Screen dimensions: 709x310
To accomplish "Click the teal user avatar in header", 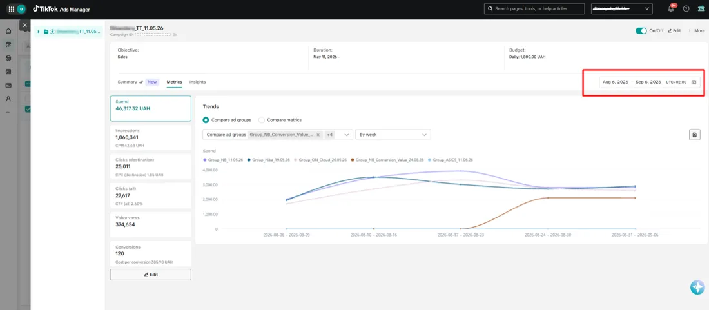I will click(x=21, y=9).
